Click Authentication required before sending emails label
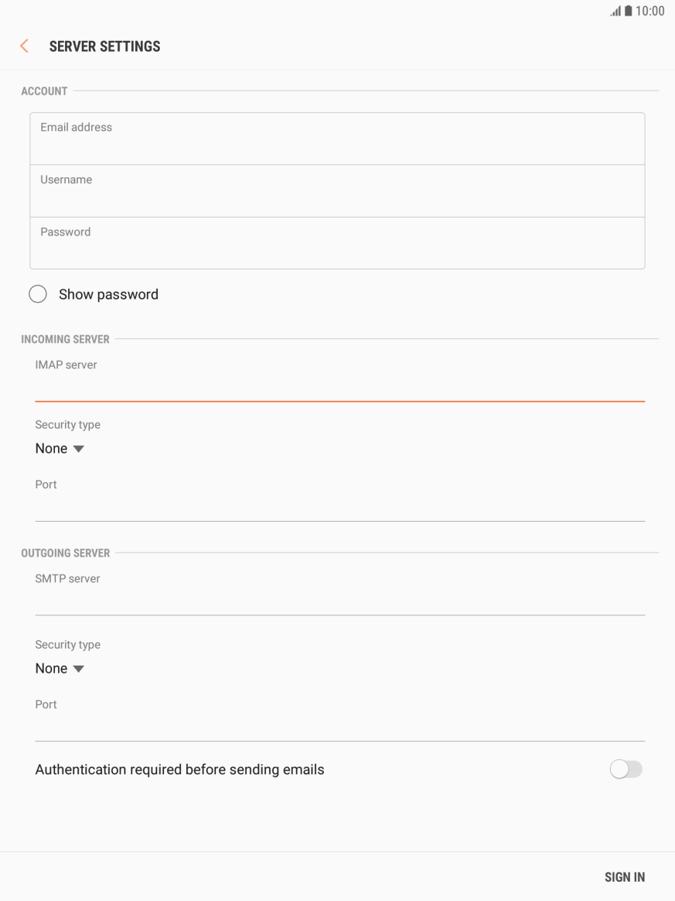Screen dimensions: 675x901 click(x=179, y=768)
